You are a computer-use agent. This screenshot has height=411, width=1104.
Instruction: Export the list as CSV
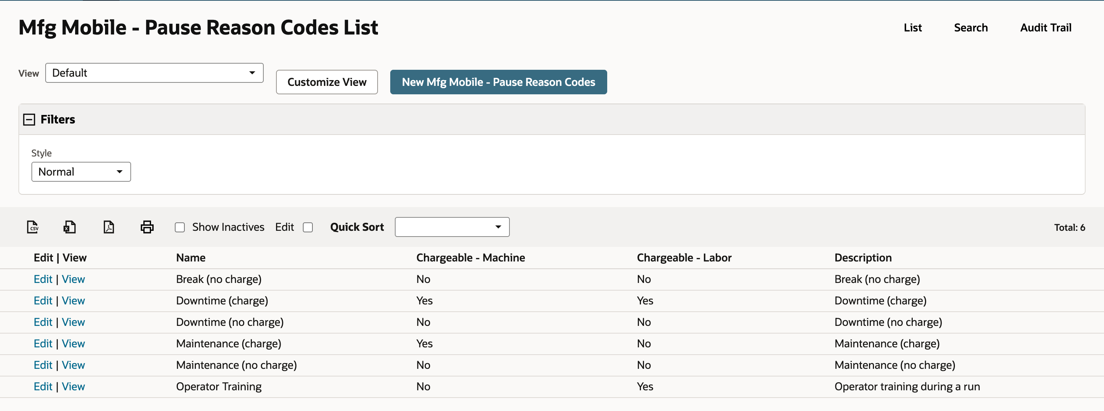(x=33, y=227)
